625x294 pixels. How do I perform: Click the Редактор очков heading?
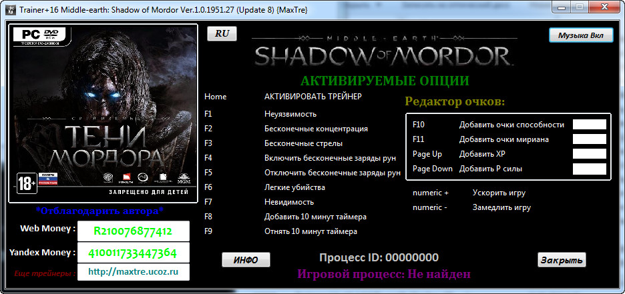[455, 101]
